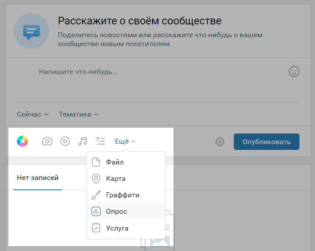Click the colorful poster icon

[x=22, y=141]
